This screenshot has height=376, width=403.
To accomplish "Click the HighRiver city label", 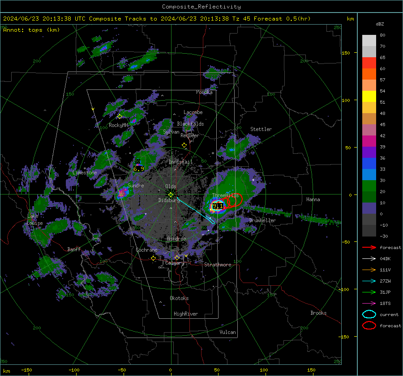I will 186,314.
